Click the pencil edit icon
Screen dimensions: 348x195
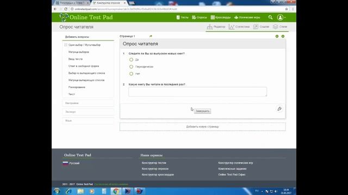(279, 109)
